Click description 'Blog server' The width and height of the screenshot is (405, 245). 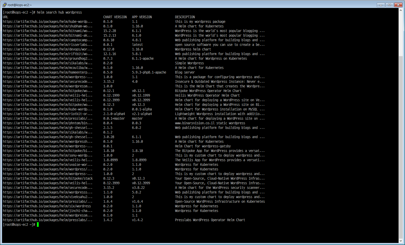tap(185, 72)
